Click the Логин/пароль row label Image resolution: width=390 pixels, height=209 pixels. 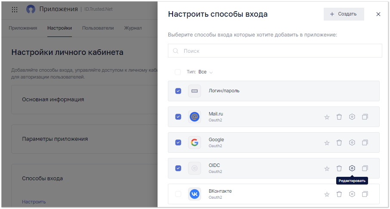[x=224, y=91]
